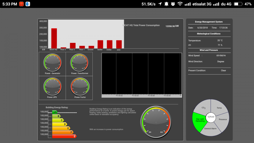
Task: Select the Temp. pie segment
Action: tap(219, 107)
